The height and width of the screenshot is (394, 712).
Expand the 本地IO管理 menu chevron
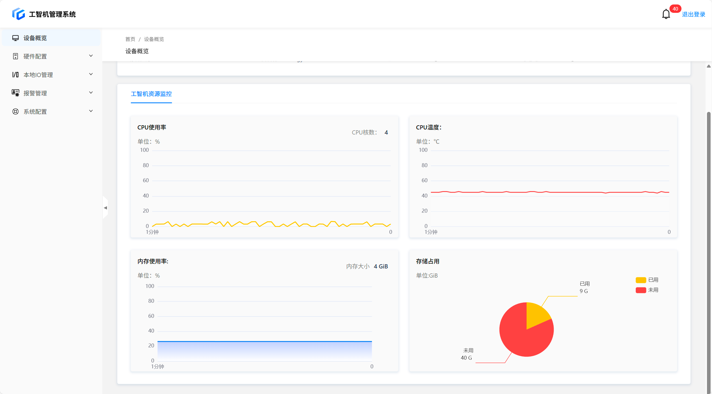[91, 74]
